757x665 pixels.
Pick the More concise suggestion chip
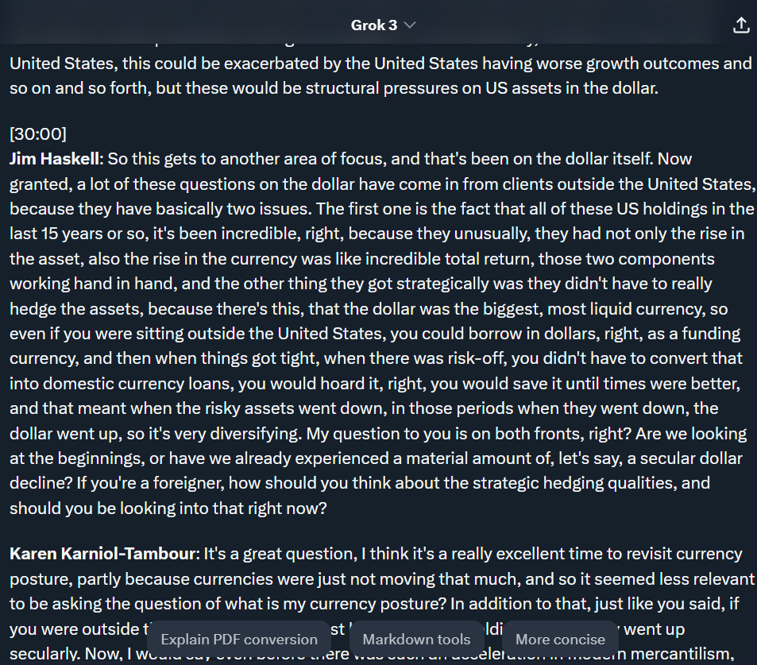pyautogui.click(x=560, y=639)
